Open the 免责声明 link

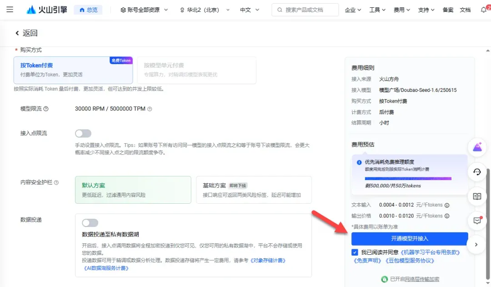[x=367, y=261]
